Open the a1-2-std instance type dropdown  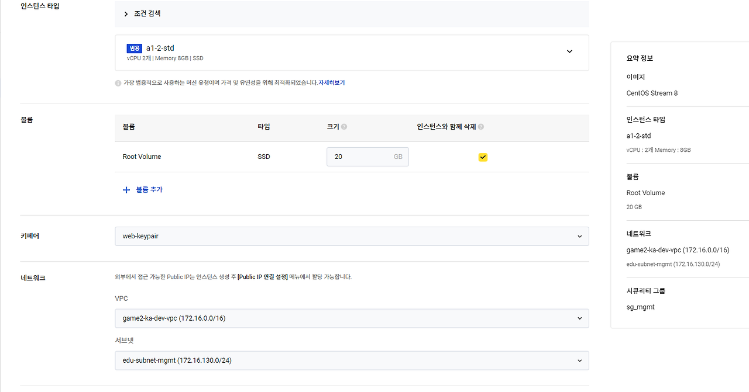352,53
